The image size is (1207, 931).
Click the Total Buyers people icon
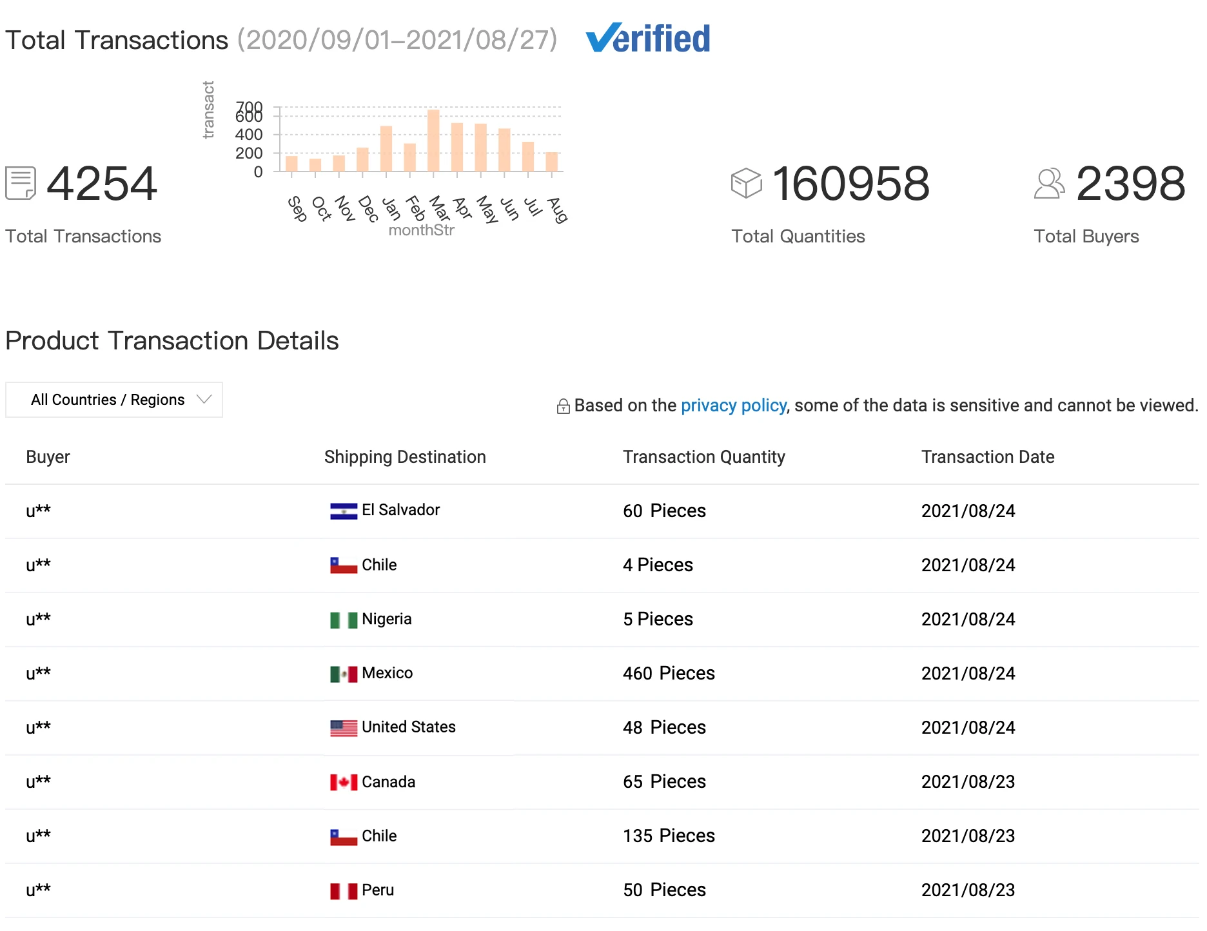pyautogui.click(x=1049, y=183)
